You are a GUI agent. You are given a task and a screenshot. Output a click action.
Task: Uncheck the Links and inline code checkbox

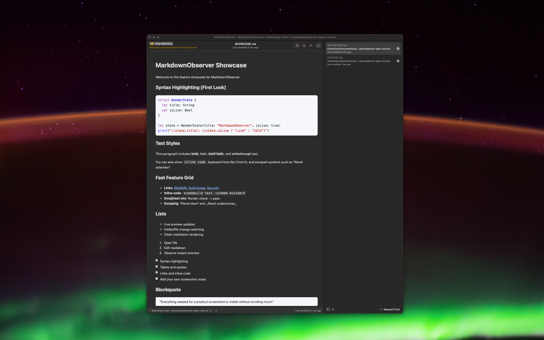157,272
